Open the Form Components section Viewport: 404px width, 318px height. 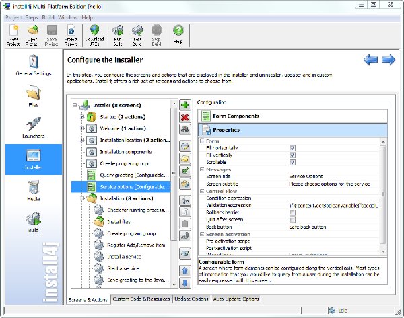click(293, 116)
